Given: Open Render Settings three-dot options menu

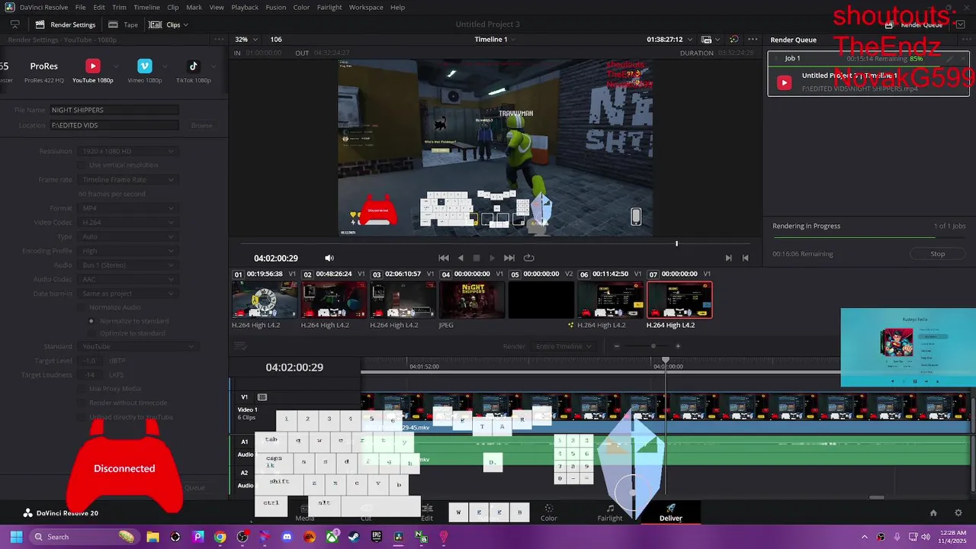Looking at the screenshot, I should click(x=220, y=40).
